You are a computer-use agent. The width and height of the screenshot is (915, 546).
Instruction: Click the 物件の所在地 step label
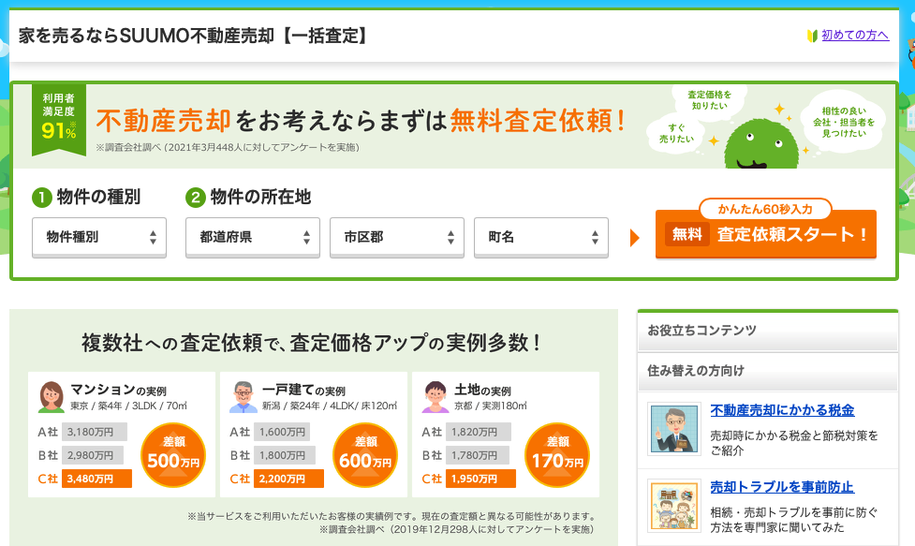point(261,198)
